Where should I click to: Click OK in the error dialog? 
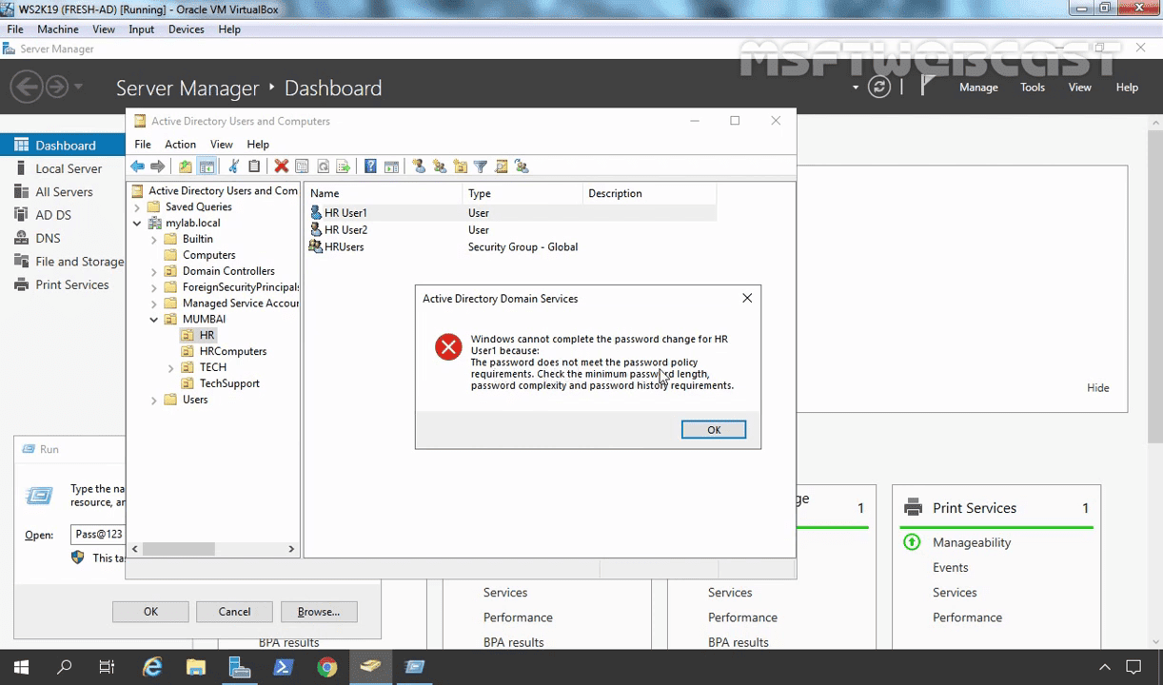tap(714, 430)
